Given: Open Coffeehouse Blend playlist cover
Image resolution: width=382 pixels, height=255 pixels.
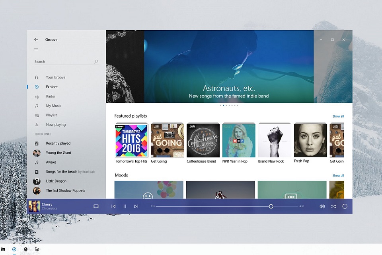Looking at the screenshot, I should [203, 141].
